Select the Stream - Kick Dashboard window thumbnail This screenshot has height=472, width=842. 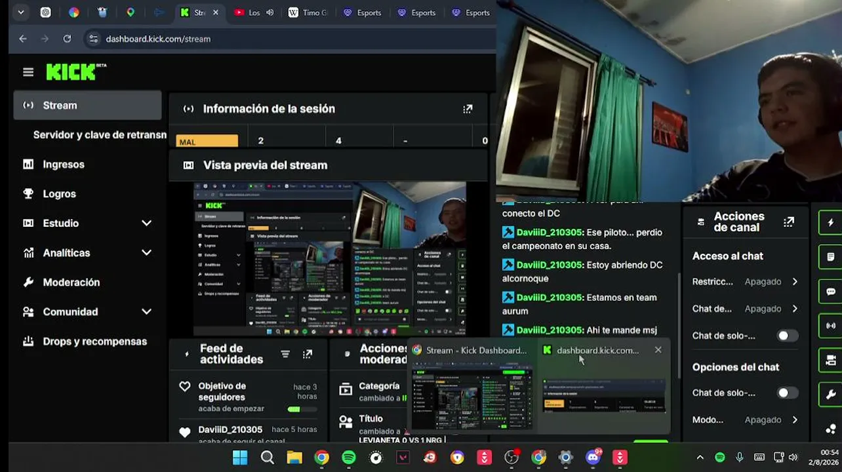coord(471,387)
